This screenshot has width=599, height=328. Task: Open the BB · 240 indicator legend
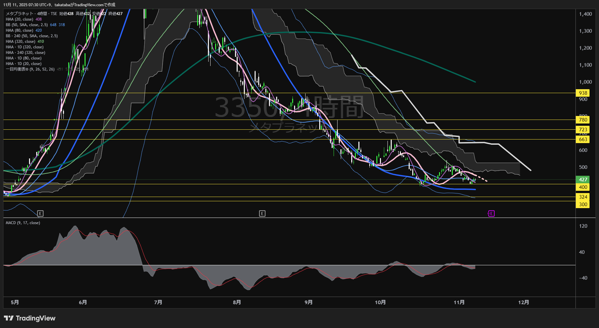point(32,36)
